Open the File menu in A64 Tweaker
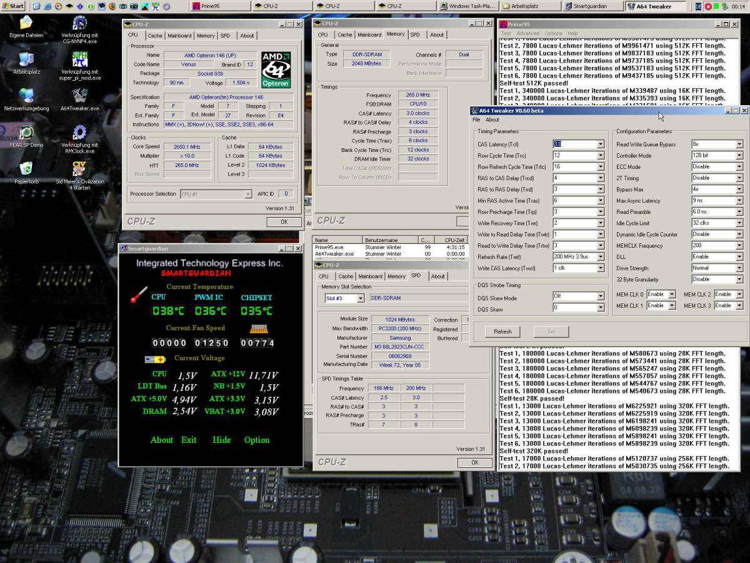This screenshot has height=563, width=750. coord(476,119)
